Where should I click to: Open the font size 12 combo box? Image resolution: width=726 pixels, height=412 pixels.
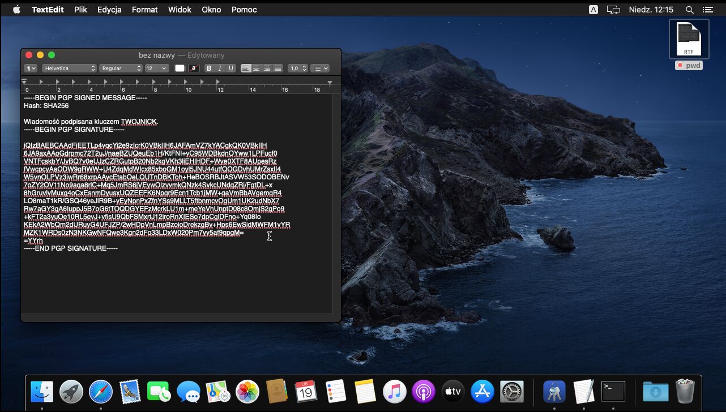tap(157, 68)
